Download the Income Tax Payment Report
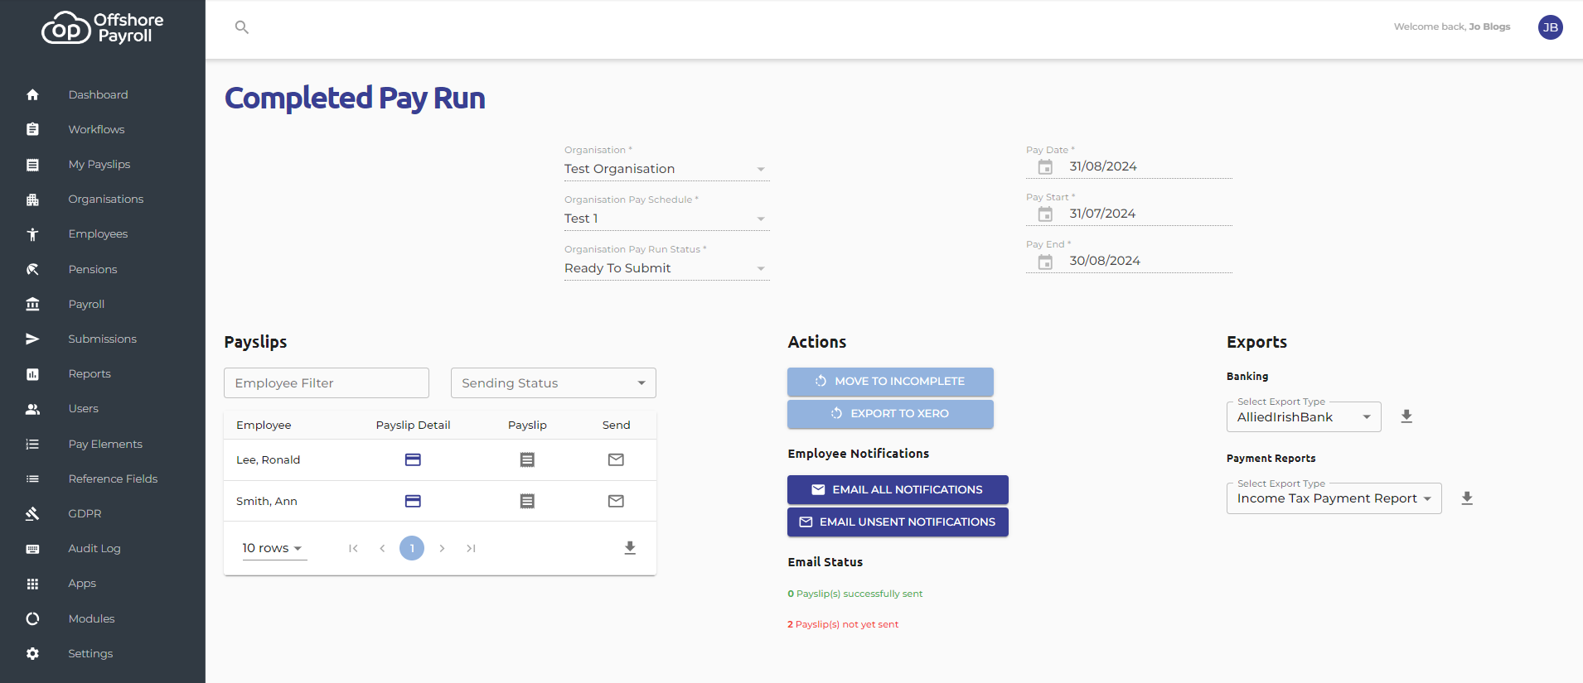 click(x=1467, y=498)
